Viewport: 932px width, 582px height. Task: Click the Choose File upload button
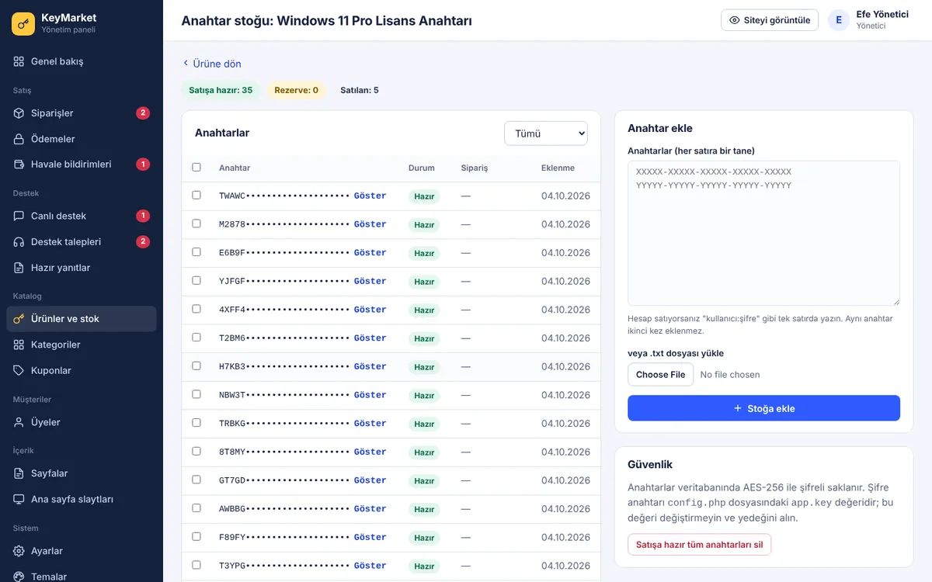tap(660, 375)
